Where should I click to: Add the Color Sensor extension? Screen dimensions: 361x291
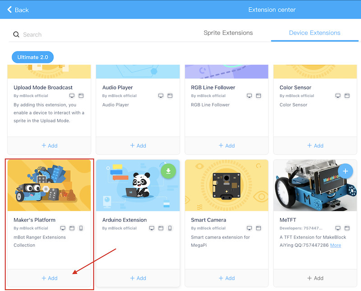point(315,145)
